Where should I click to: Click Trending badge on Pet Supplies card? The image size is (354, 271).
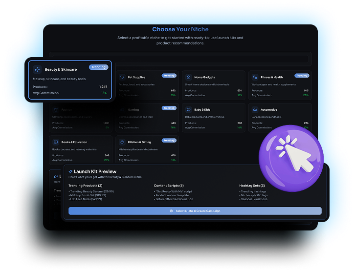tap(169, 76)
